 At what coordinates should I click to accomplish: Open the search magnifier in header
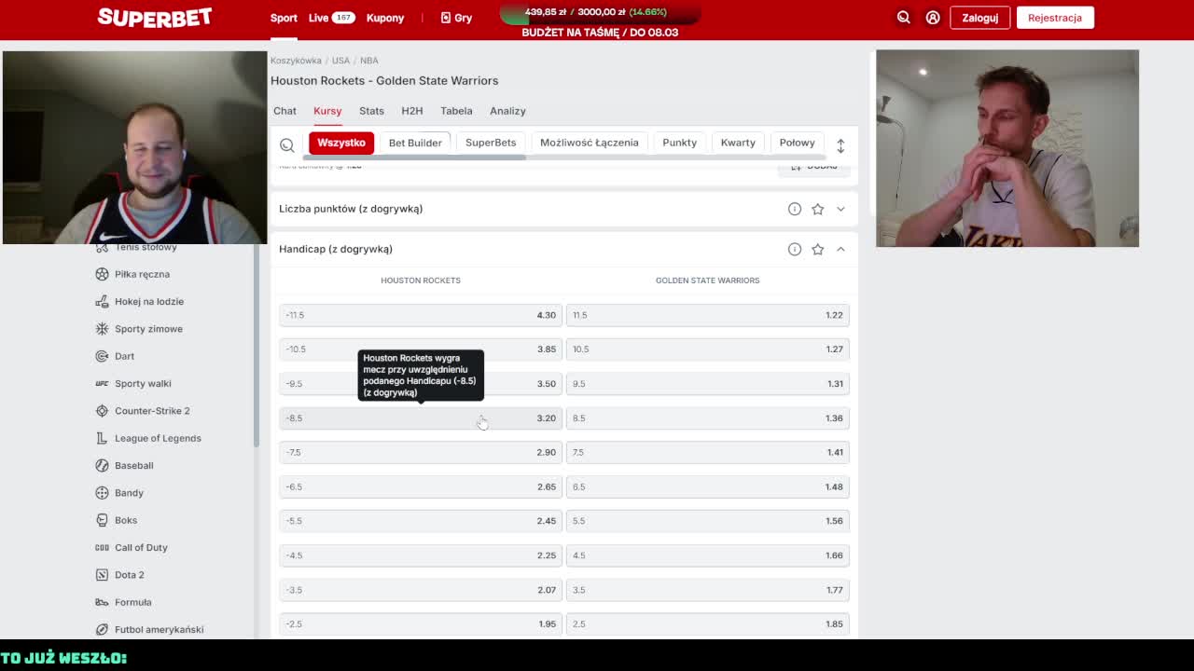(903, 18)
